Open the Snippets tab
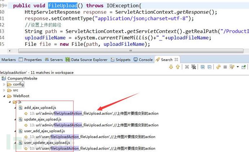Viewport: 249px width, 152px height. coord(121,60)
